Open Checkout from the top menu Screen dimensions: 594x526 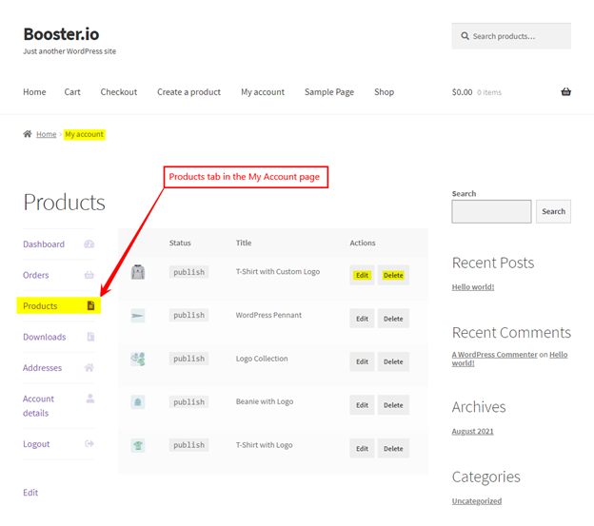coord(119,92)
